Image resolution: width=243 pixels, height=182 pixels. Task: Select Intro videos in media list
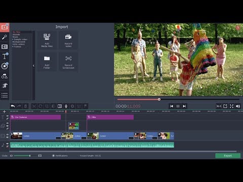(19, 44)
